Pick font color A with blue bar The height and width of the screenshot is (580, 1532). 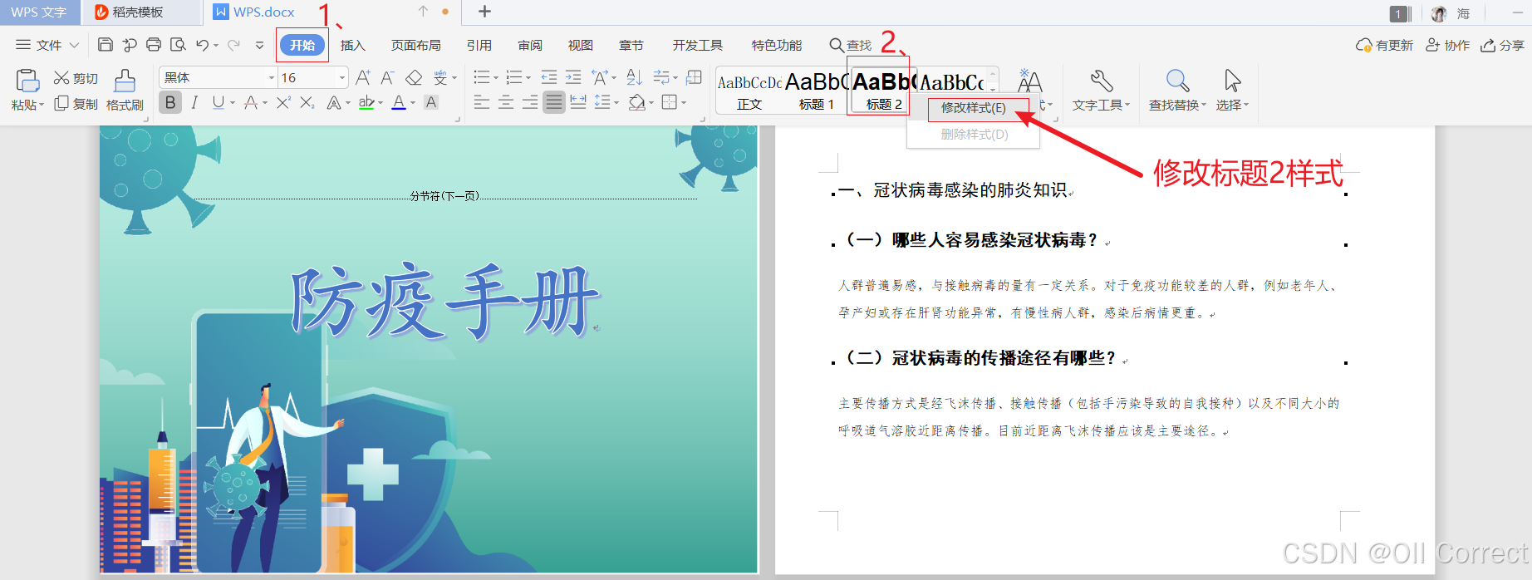click(399, 102)
